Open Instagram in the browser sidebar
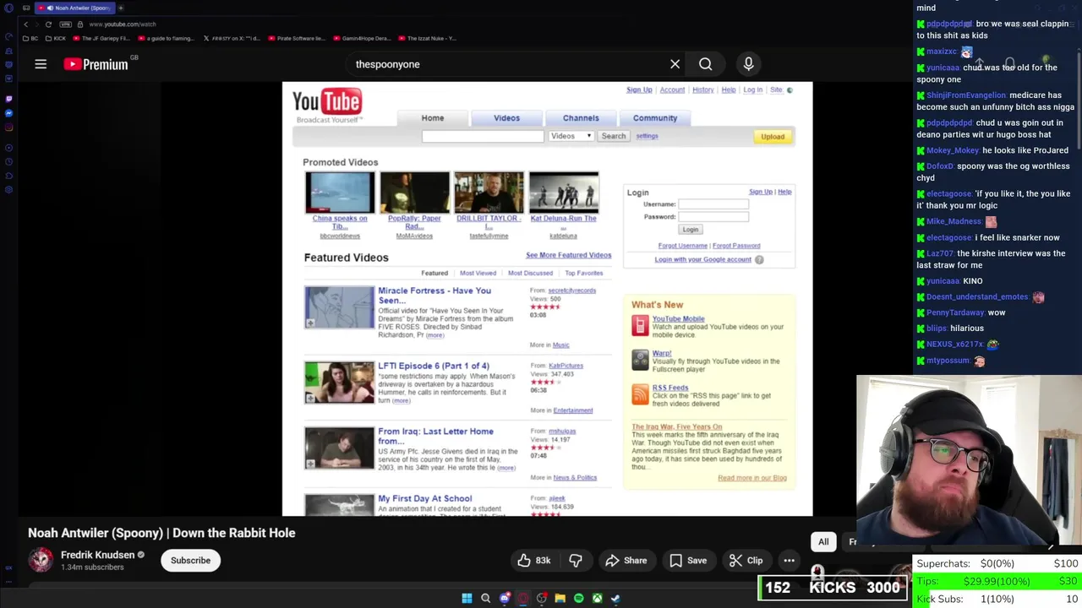This screenshot has height=608, width=1082. 8,128
